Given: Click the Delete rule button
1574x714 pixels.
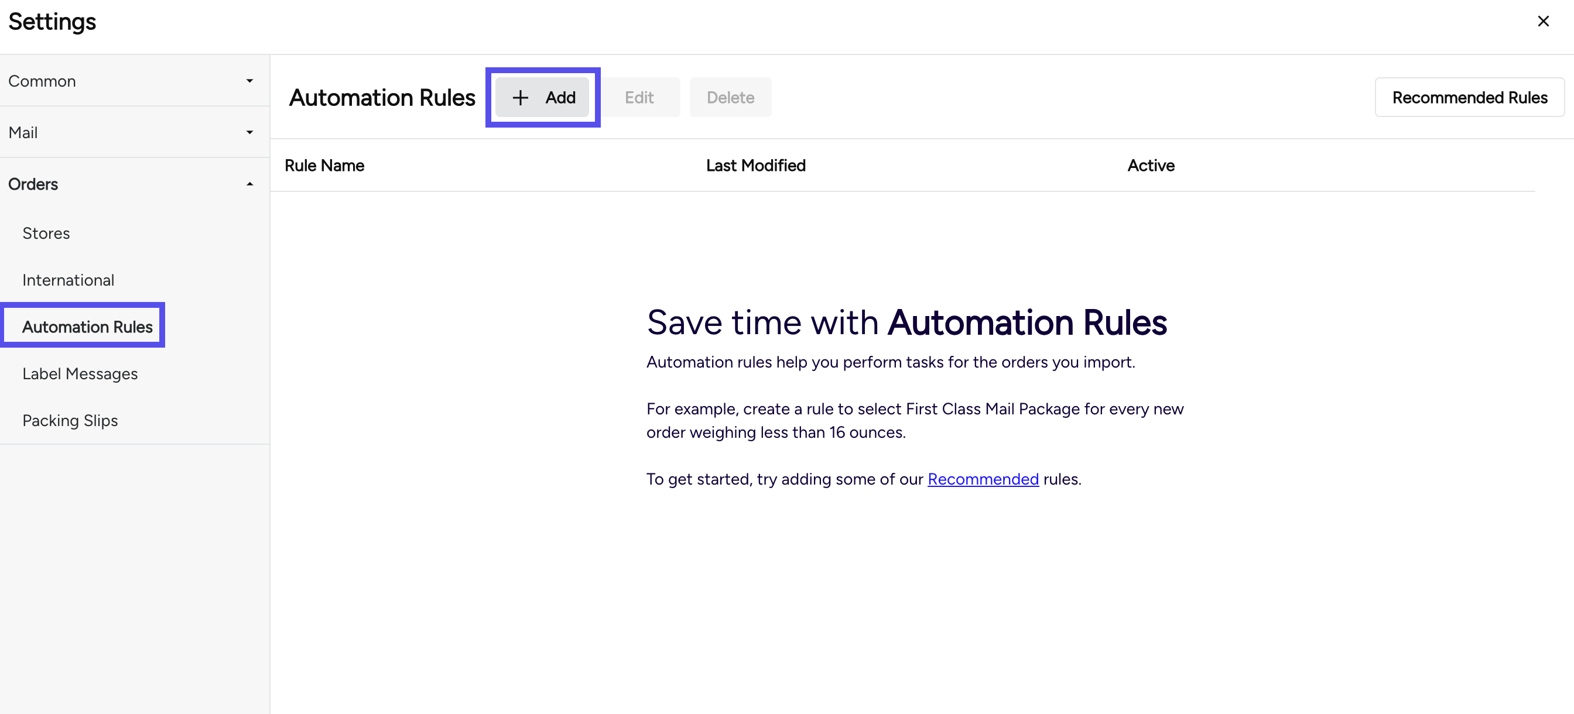Looking at the screenshot, I should [x=730, y=98].
